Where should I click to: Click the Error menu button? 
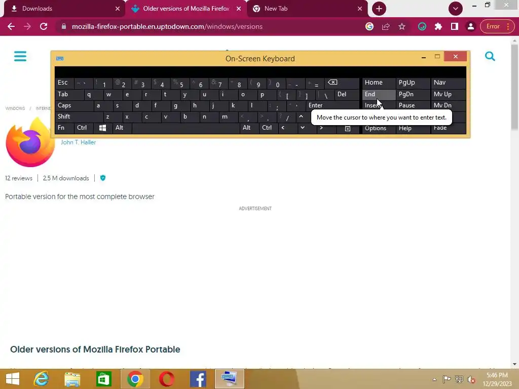pyautogui.click(x=497, y=26)
